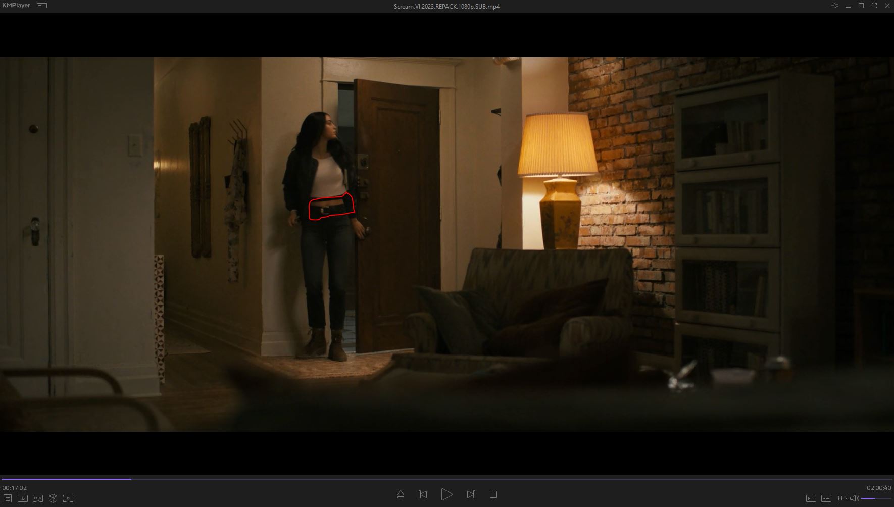Pin the window always on top

click(835, 6)
